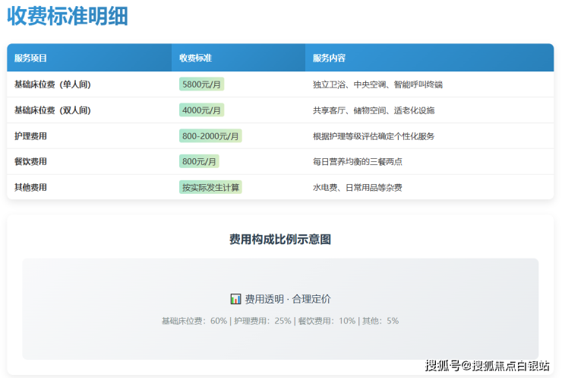Select the 基础床位费（双人间） row label
Screen dimensions: 562x378
point(52,110)
